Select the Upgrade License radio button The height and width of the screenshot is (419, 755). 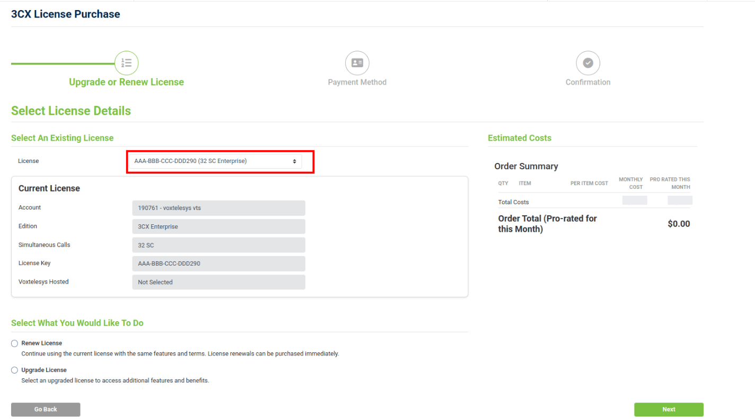(14, 370)
